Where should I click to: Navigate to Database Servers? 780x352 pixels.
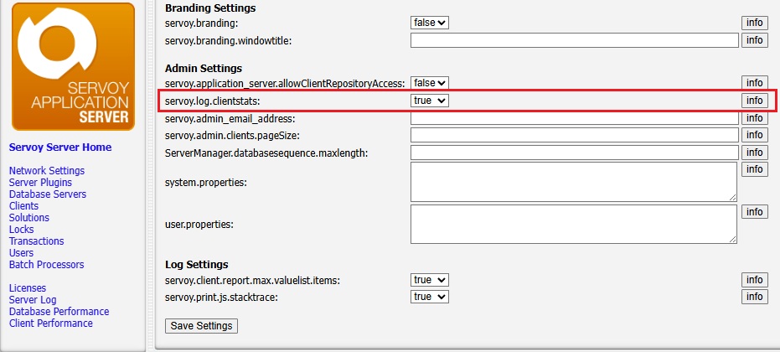48,194
